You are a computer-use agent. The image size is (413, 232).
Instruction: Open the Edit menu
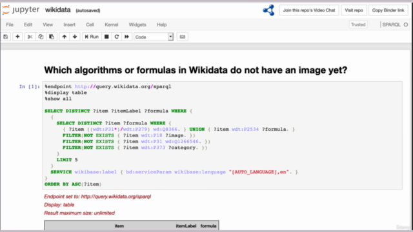(28, 24)
